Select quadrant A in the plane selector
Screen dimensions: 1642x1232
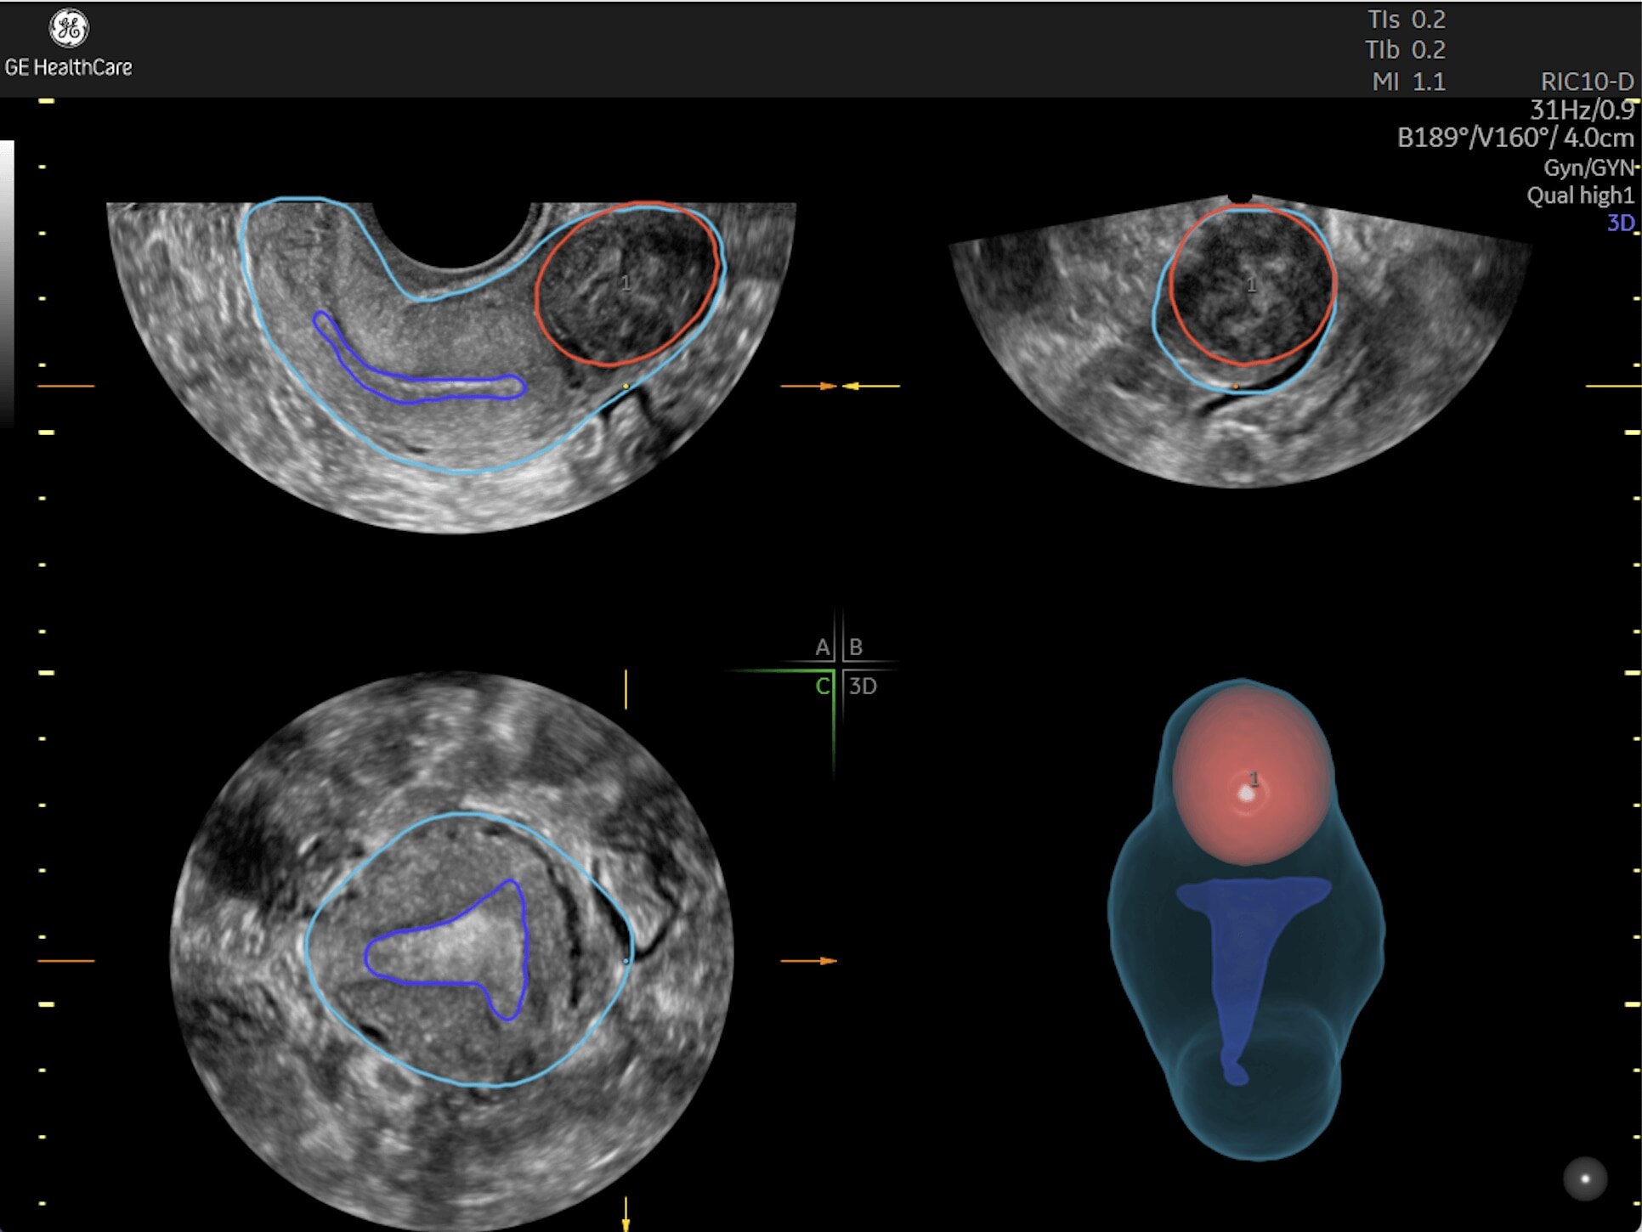(821, 647)
